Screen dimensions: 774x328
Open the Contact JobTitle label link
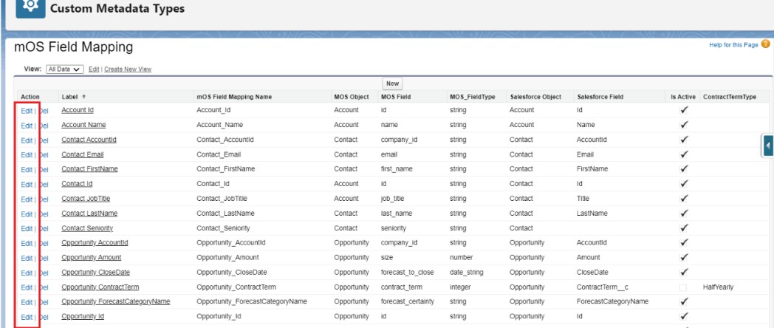tap(86, 199)
